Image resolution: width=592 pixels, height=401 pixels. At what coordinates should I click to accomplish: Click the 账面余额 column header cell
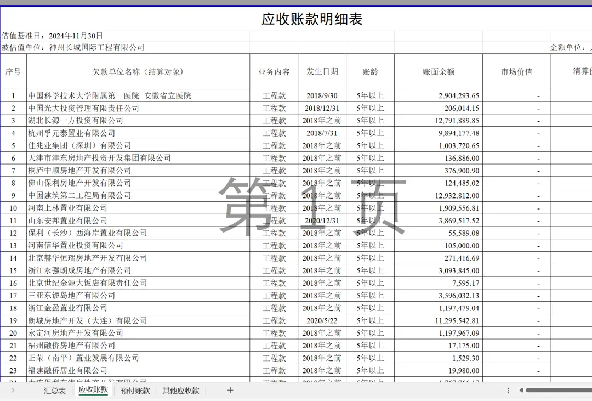point(437,71)
